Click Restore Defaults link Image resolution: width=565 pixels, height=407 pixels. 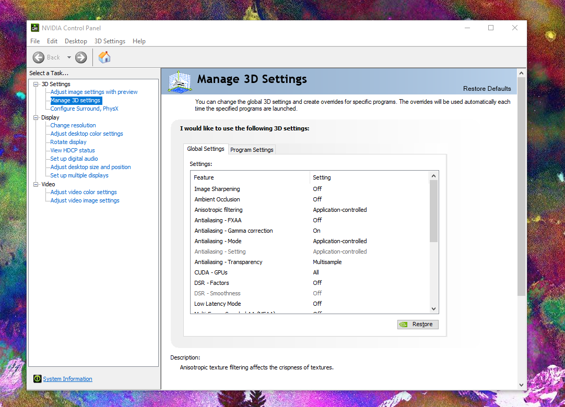(487, 89)
